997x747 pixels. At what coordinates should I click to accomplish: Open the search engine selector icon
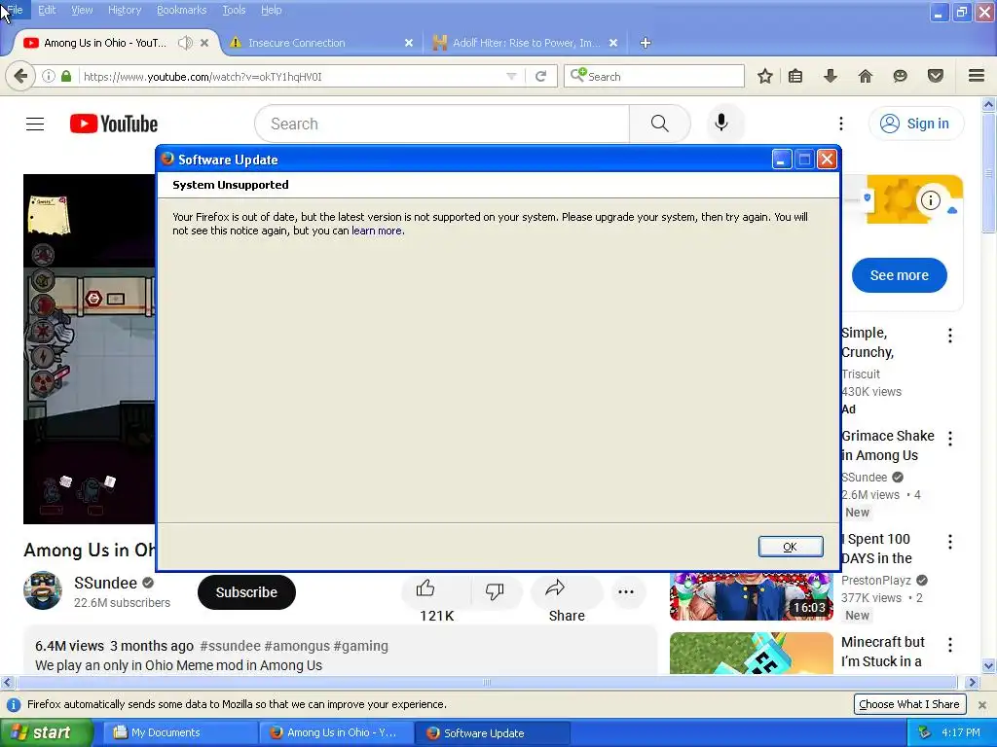click(578, 75)
